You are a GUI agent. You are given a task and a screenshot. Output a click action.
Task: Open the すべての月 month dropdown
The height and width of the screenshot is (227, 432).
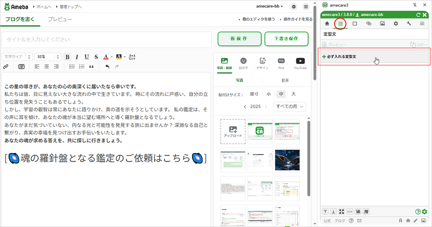[289, 107]
